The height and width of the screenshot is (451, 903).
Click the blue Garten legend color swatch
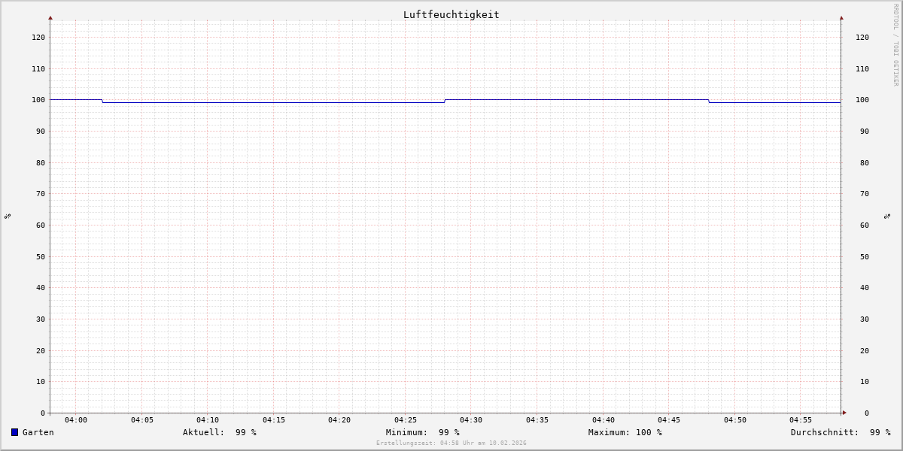tap(14, 432)
